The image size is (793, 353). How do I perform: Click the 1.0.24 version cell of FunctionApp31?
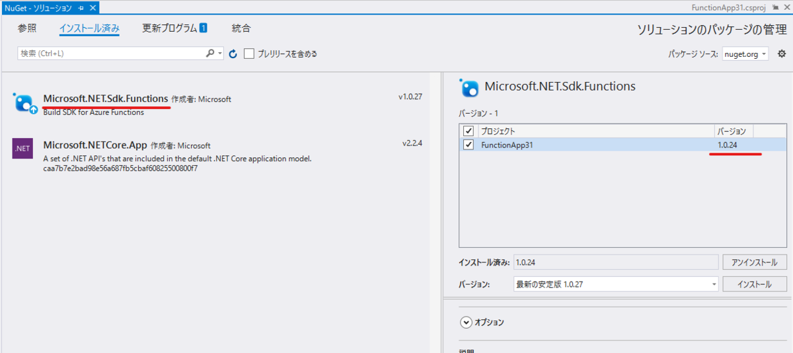727,145
